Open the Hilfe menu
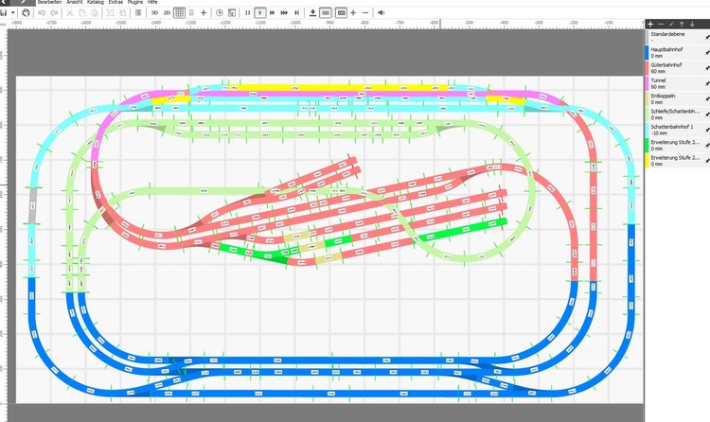 click(152, 2)
